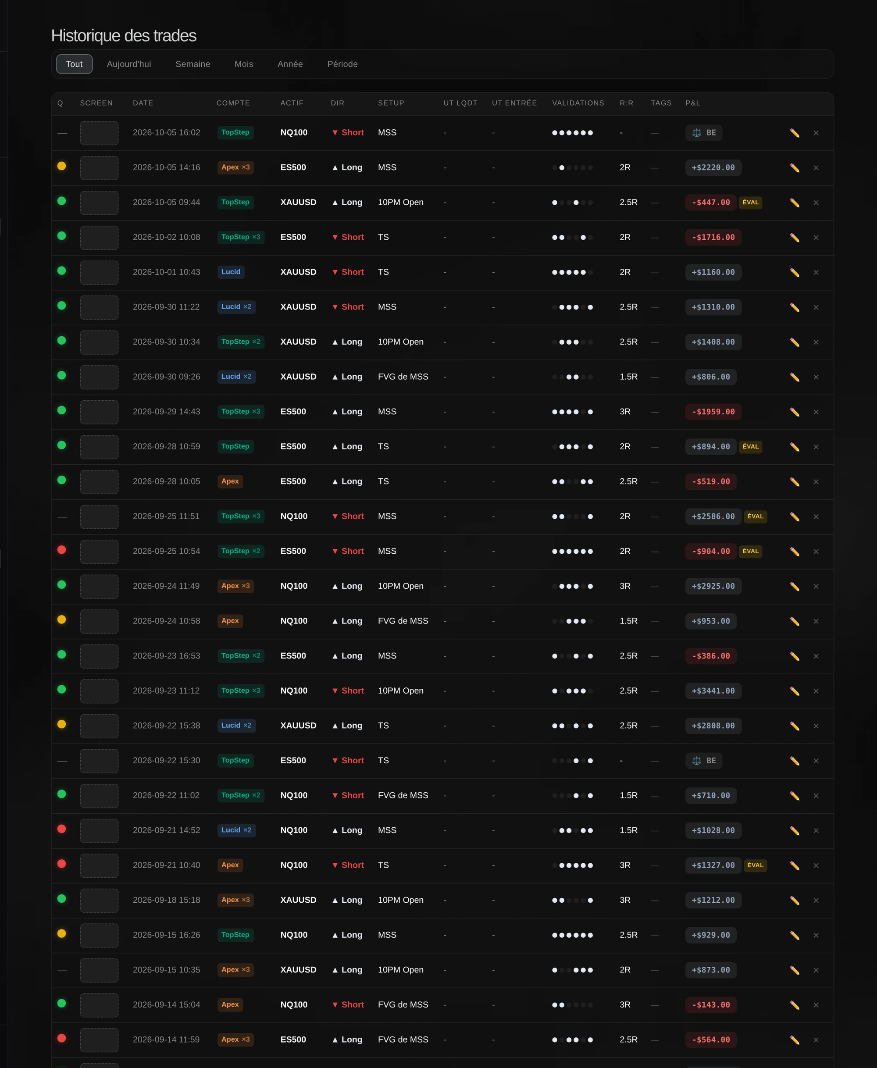Switch to the Aujourd'hui tab
This screenshot has width=877, height=1068.
(129, 64)
